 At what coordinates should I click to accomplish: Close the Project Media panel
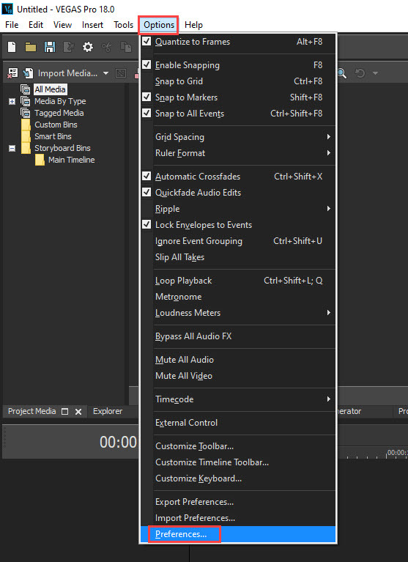click(x=78, y=412)
